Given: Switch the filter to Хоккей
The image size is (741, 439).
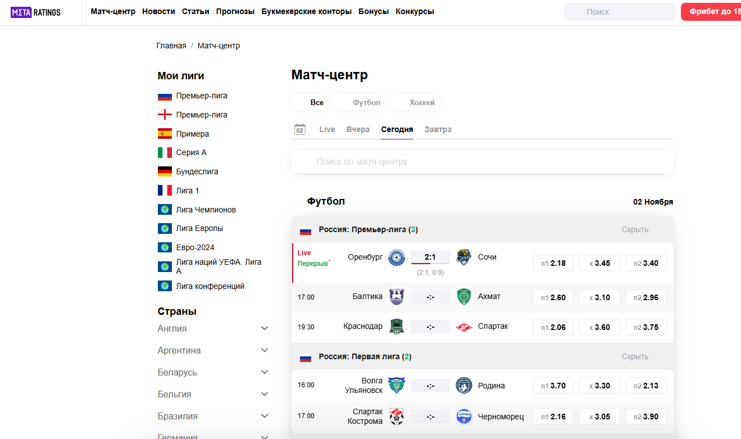Looking at the screenshot, I should tap(415, 102).
